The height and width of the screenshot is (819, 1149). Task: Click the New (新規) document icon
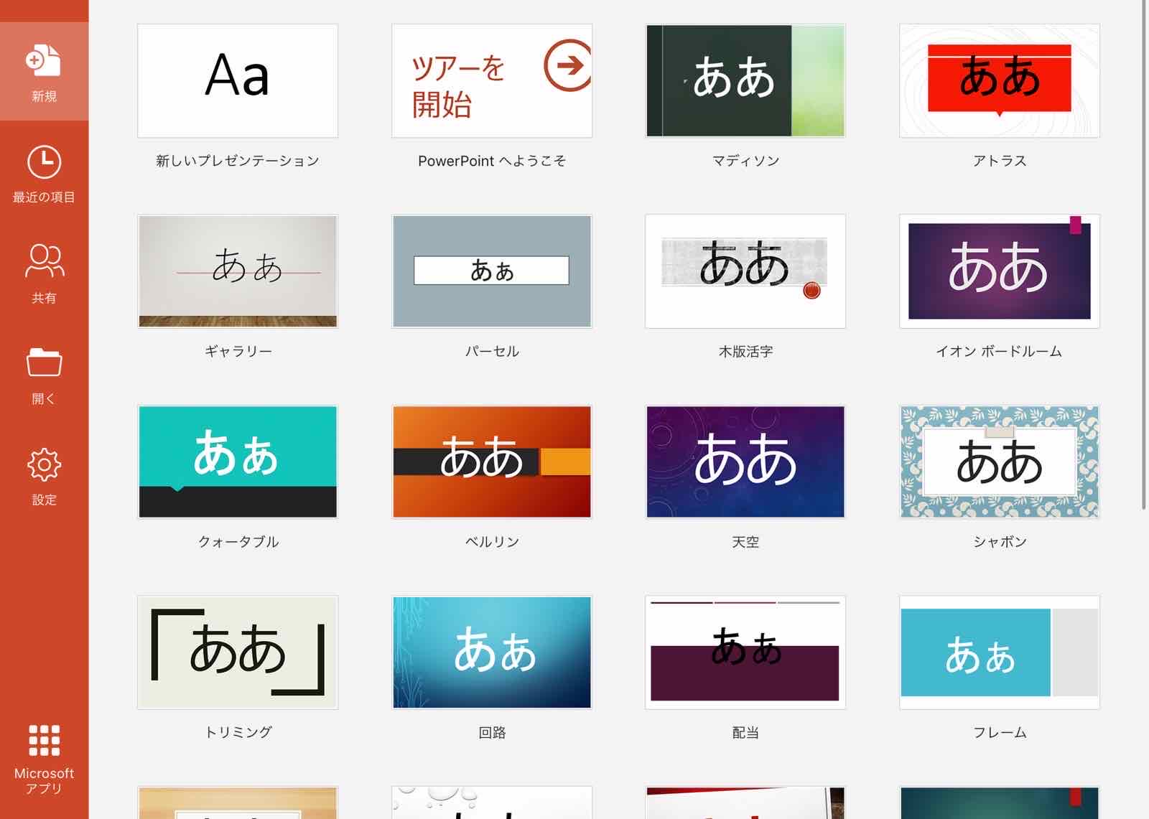[44, 60]
